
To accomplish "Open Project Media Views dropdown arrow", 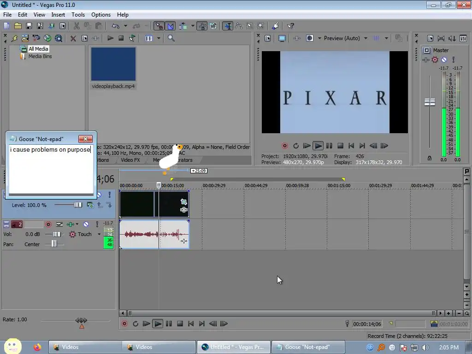I will click(x=159, y=38).
